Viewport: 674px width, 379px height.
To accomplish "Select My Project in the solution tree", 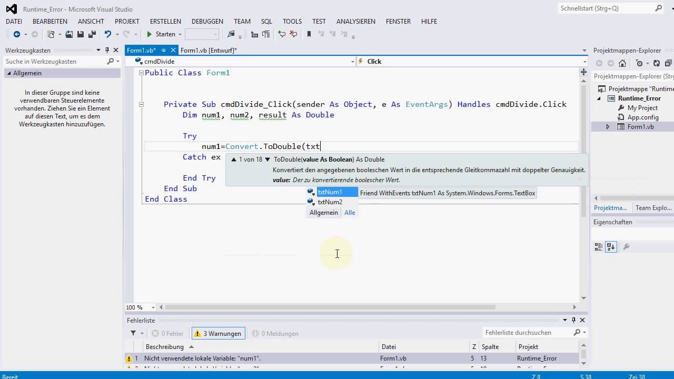I will coord(642,108).
